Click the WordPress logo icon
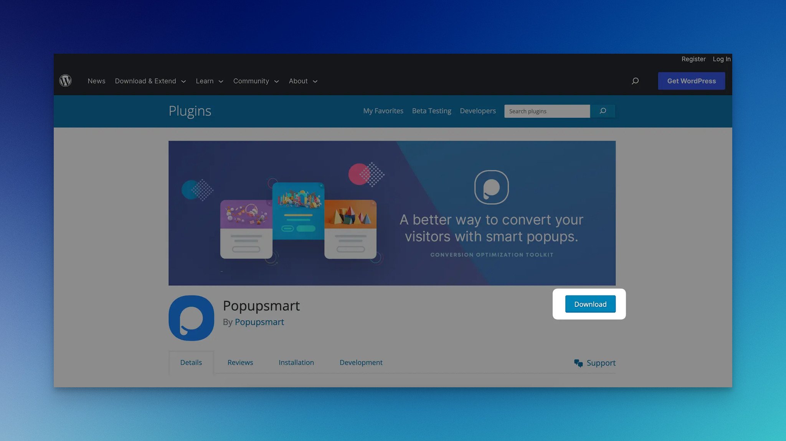Image resolution: width=786 pixels, height=441 pixels. coord(65,80)
